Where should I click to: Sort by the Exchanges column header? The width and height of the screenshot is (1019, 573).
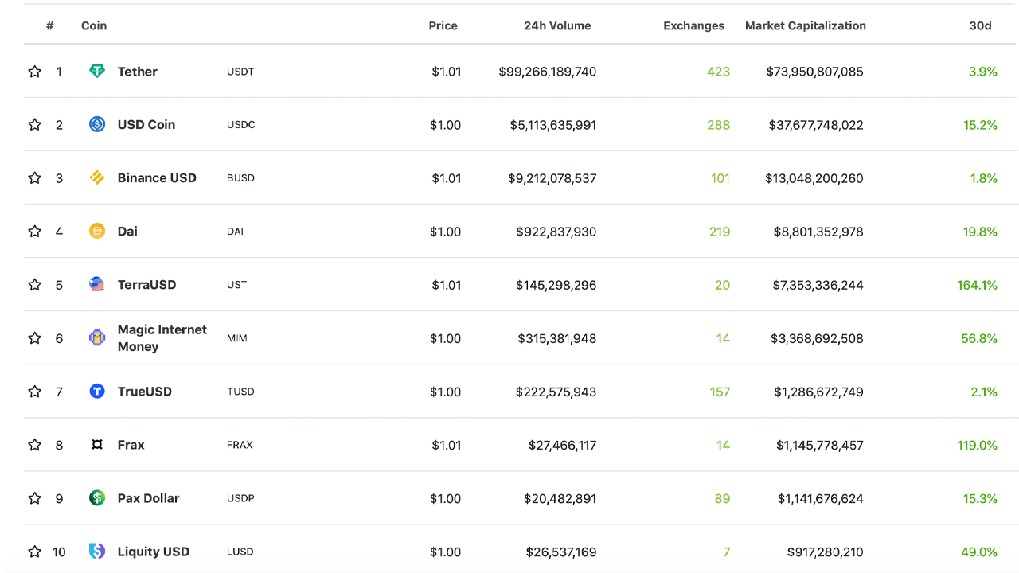(694, 25)
